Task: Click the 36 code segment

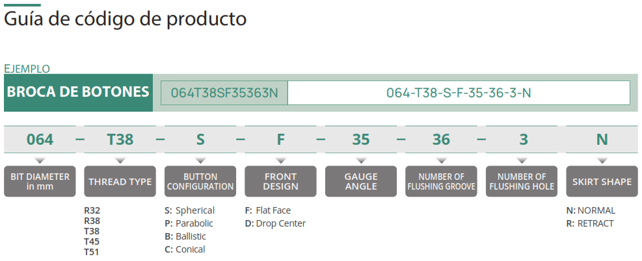Action: pyautogui.click(x=441, y=140)
